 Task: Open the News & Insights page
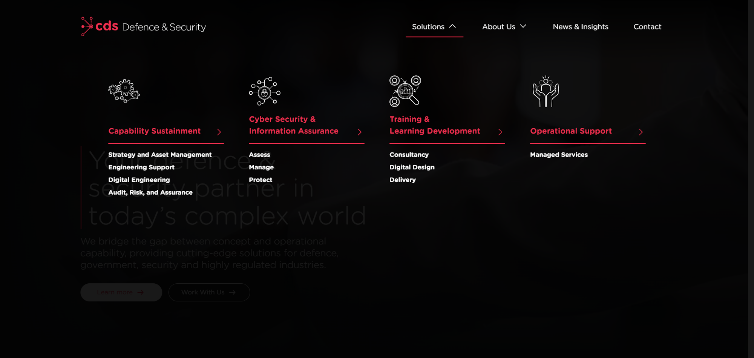pyautogui.click(x=581, y=27)
